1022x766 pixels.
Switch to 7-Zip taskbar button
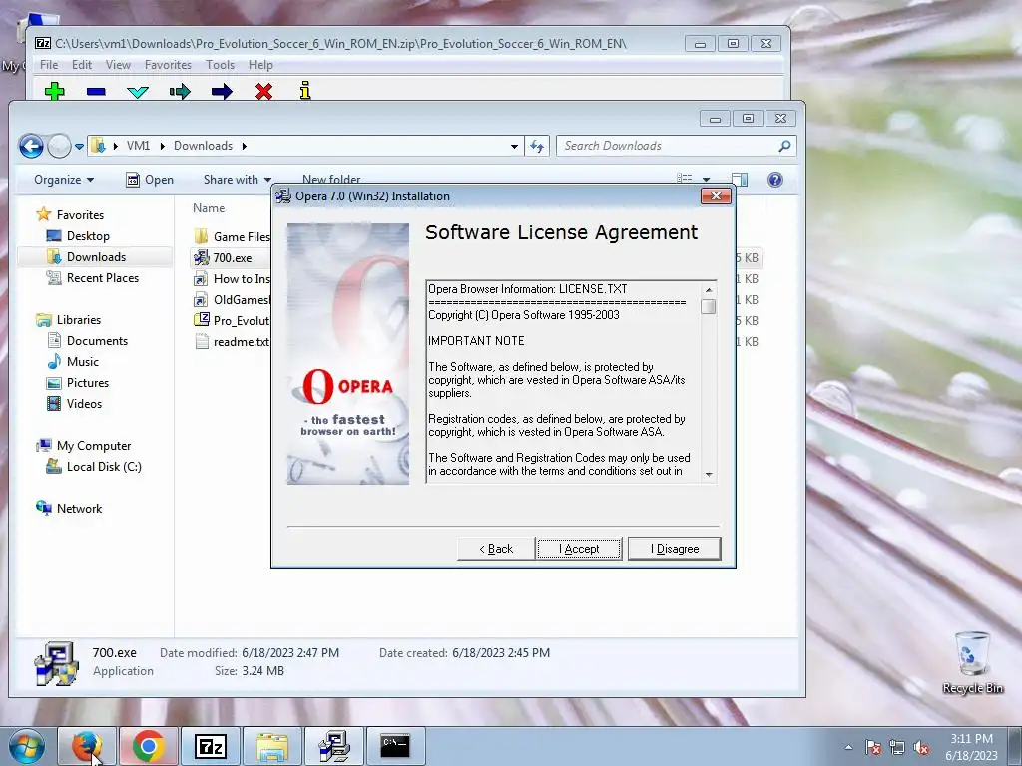pyautogui.click(x=210, y=746)
